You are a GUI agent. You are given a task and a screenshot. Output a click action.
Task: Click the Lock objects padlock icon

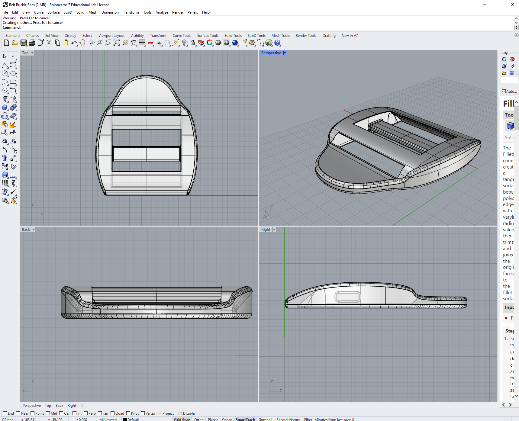tap(193, 43)
